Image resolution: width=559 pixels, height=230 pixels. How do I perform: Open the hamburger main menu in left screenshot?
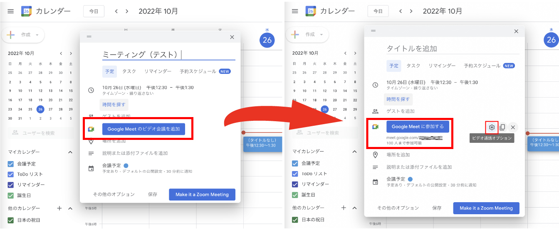(11, 11)
